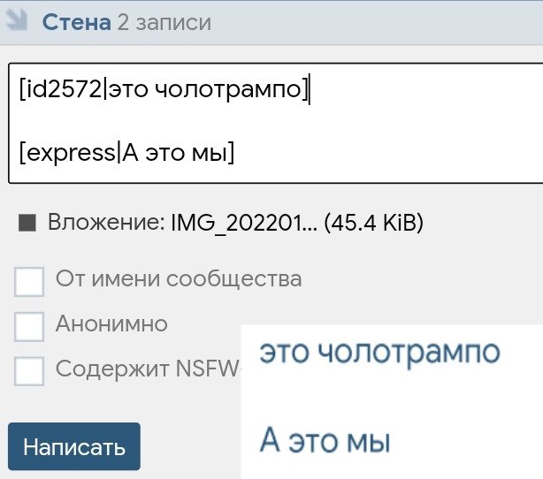The width and height of the screenshot is (543, 479).
Task: Click the "Вложение:" attachment label
Action: tap(102, 224)
